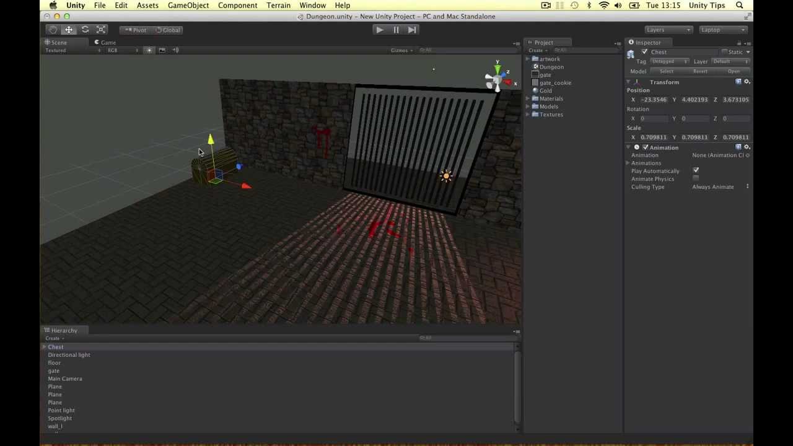Open the RGB render mode dropdown
Screen dimensions: 793x446
123,50
